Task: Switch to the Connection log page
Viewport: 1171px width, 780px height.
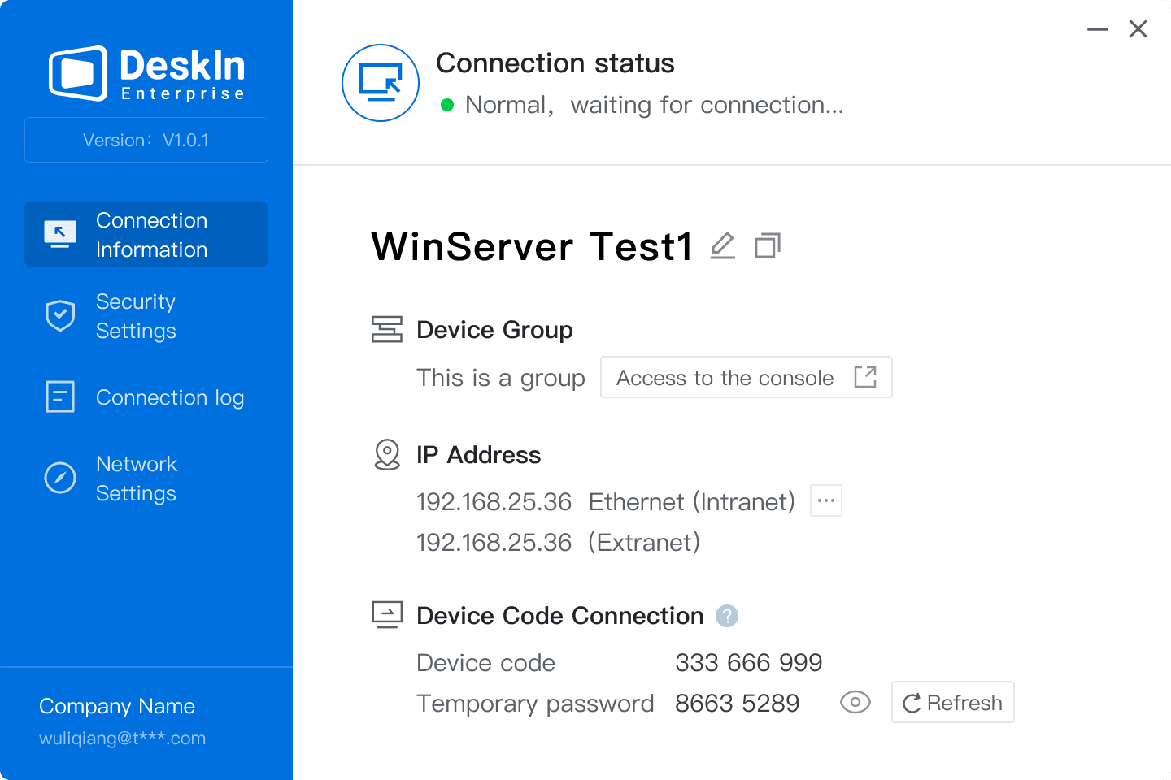Action: [169, 397]
